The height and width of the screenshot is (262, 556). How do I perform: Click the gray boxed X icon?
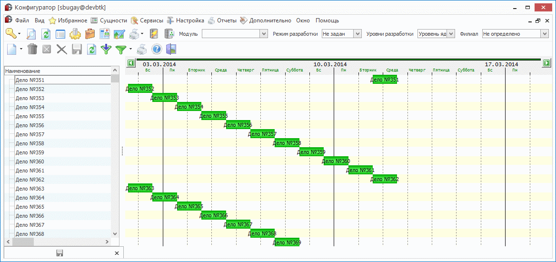pyautogui.click(x=47, y=49)
